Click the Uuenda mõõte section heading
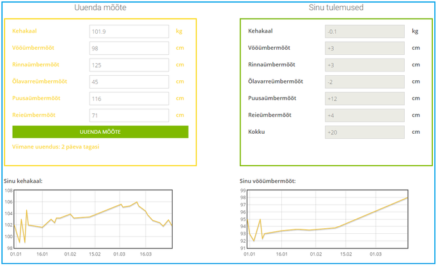The height and width of the screenshot is (267, 438). (100, 8)
